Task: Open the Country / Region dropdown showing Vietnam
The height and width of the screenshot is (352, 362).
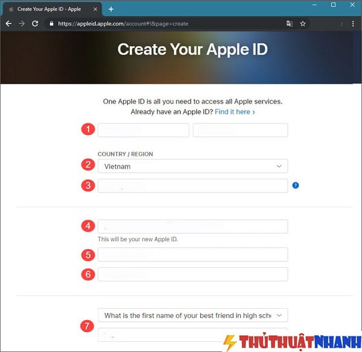Action: click(193, 166)
